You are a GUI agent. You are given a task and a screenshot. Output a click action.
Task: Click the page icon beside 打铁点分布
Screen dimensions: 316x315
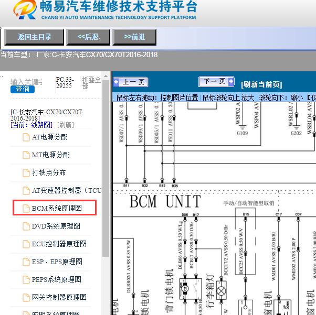(x=26, y=172)
